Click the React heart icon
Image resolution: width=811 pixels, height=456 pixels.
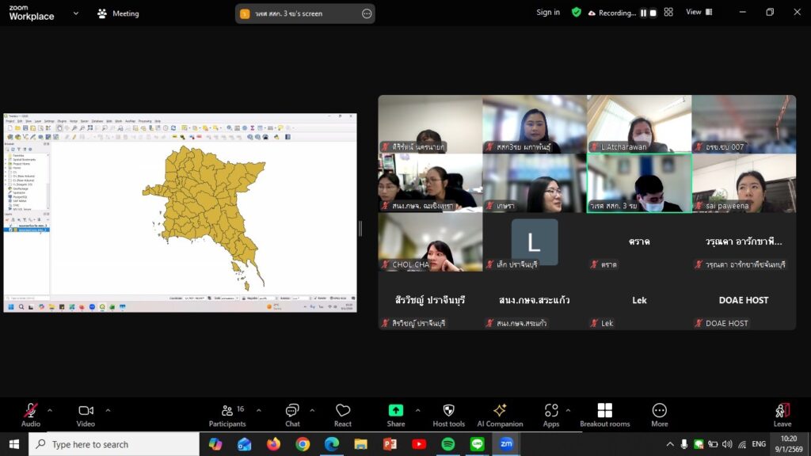click(343, 414)
